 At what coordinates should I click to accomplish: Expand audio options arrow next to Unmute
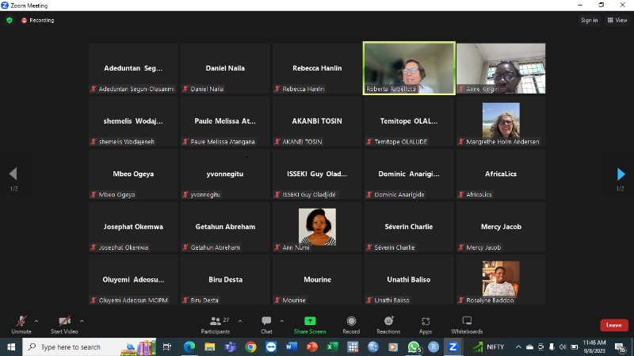tap(36, 321)
